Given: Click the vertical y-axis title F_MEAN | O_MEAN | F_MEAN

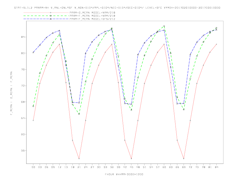Looking at the screenshot, I should (x=11, y=93).
